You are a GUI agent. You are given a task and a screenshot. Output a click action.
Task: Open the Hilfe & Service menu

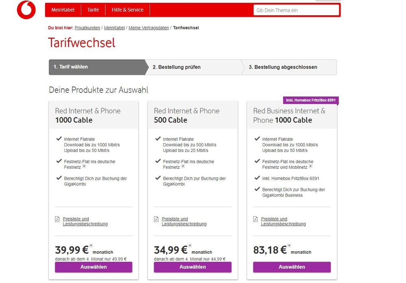128,10
